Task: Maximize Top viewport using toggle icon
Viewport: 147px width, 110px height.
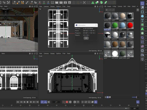Action: point(102,6)
